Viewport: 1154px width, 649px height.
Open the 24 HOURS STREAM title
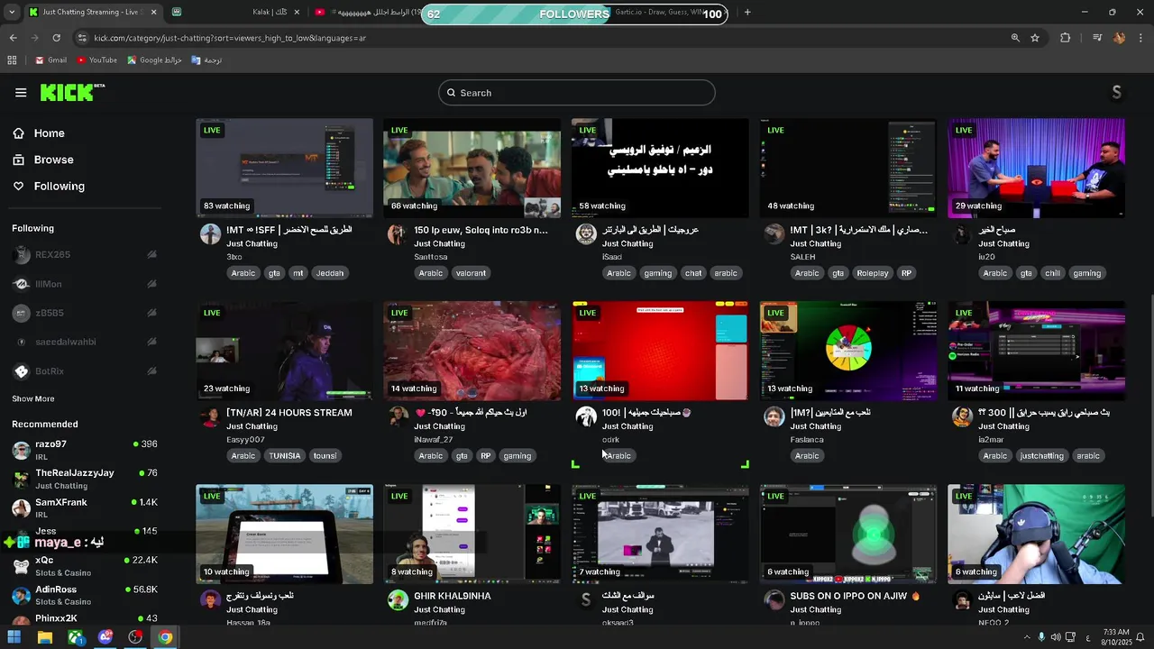click(289, 413)
